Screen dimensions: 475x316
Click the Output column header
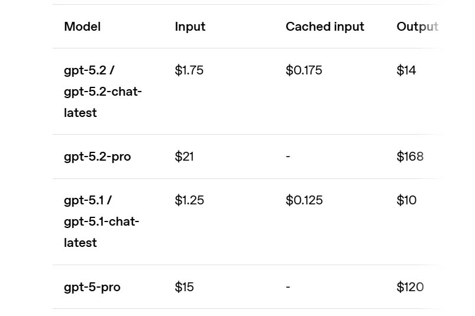click(417, 27)
